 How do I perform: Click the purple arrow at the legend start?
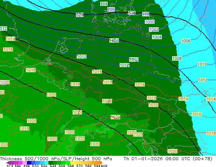(8, 163)
